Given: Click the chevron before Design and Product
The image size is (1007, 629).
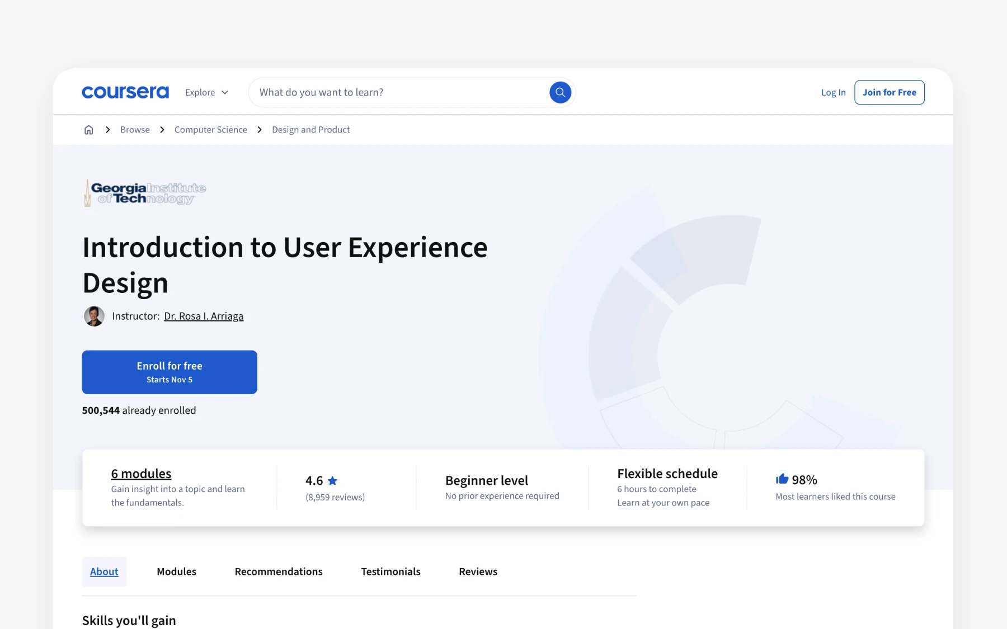Looking at the screenshot, I should pos(260,130).
